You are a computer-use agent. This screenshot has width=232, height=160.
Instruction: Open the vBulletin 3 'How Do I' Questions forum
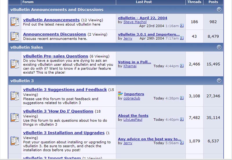point(58,111)
